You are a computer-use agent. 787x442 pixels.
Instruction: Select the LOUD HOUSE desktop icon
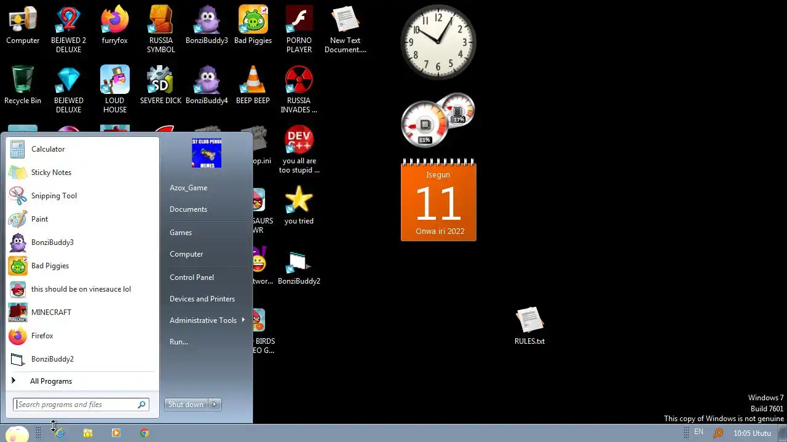coord(114,90)
